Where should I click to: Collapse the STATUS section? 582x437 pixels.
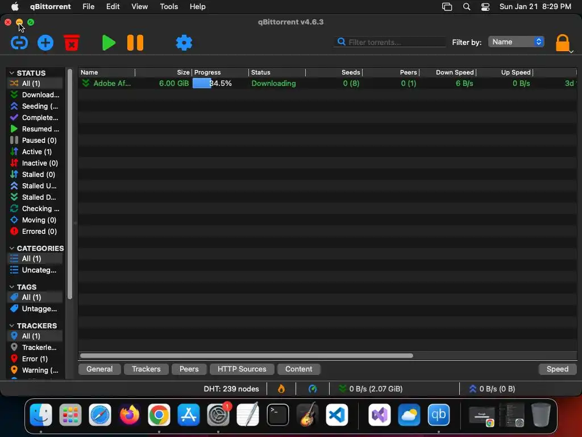tap(12, 73)
